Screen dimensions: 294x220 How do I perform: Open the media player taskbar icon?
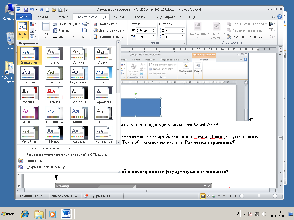point(53,214)
